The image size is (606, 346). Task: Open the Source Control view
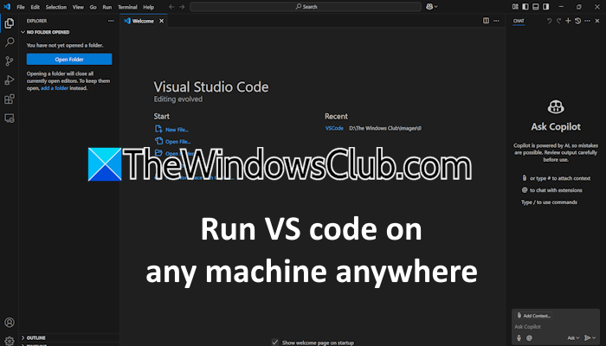pyautogui.click(x=10, y=61)
